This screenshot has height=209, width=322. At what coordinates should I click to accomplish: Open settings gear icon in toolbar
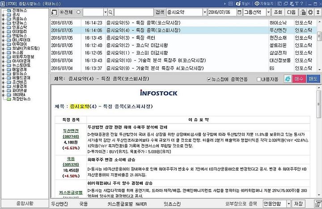click(310, 12)
